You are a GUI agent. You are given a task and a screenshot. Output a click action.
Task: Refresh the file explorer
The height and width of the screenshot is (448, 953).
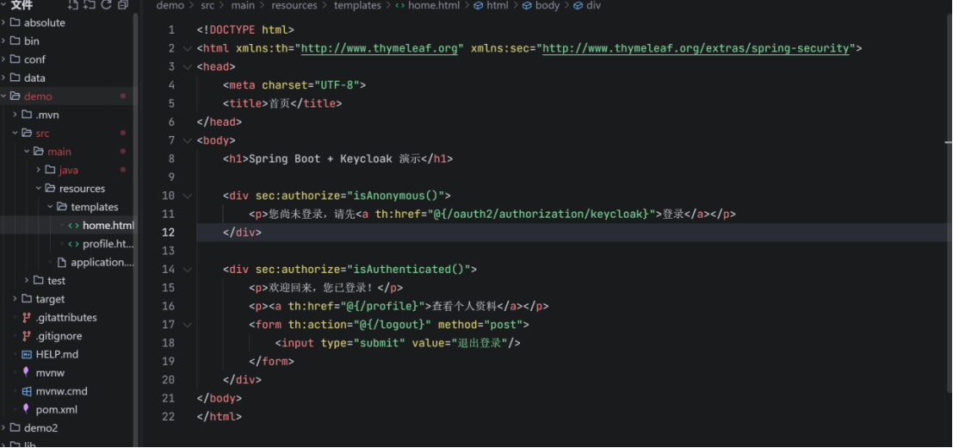107,5
